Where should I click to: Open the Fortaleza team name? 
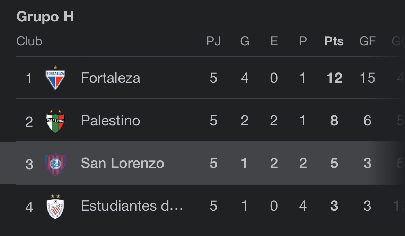tap(111, 78)
